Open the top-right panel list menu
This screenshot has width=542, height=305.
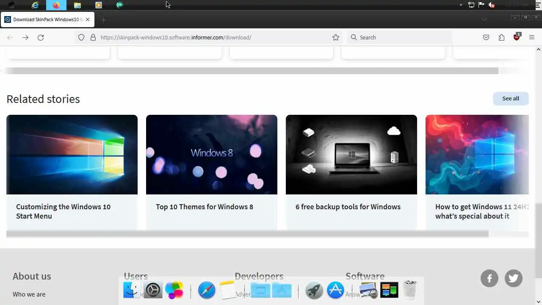[539, 5]
